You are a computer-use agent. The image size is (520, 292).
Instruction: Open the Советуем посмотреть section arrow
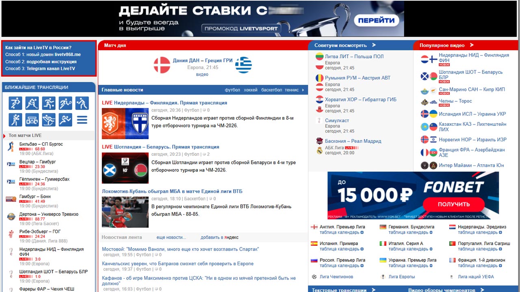pyautogui.click(x=374, y=45)
